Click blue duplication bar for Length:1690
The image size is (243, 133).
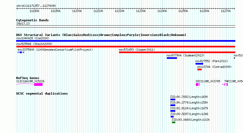[x=173, y=99]
